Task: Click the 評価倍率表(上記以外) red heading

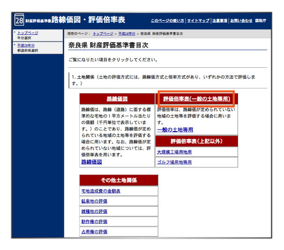Action: tap(197, 141)
